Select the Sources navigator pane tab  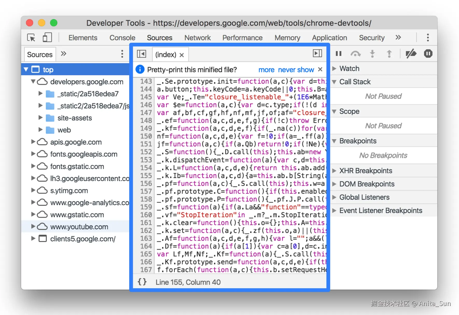pos(40,55)
